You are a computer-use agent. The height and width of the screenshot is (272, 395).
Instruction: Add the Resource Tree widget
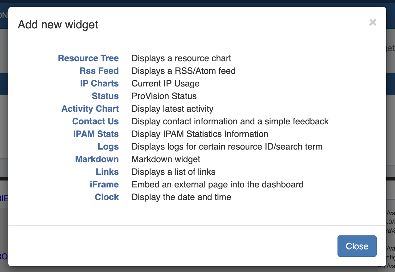[x=88, y=58]
